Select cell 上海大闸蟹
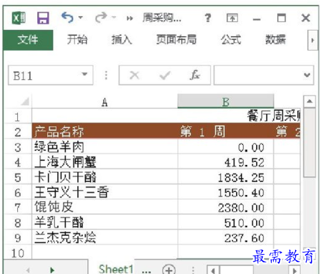The height and width of the screenshot is (274, 320). point(104,162)
